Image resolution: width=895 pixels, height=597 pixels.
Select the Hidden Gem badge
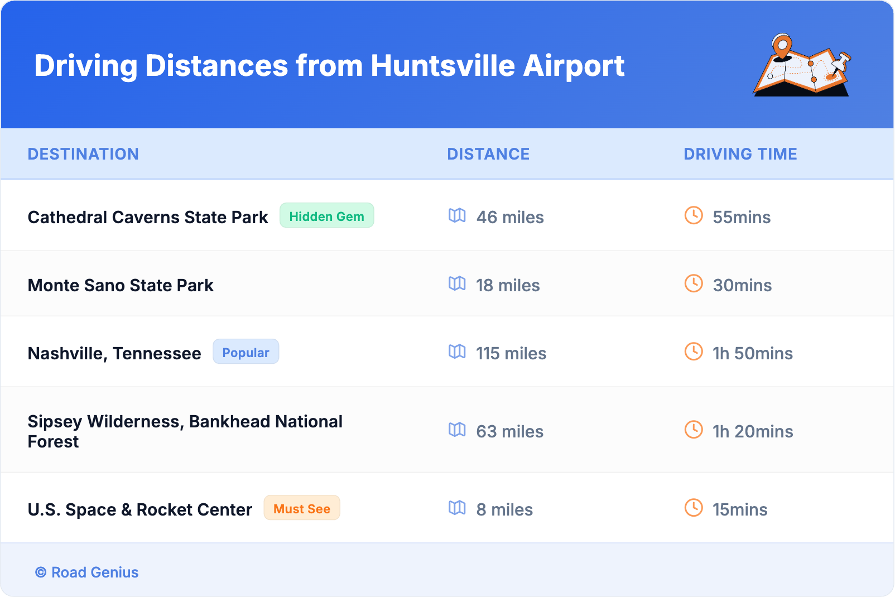[x=326, y=216]
